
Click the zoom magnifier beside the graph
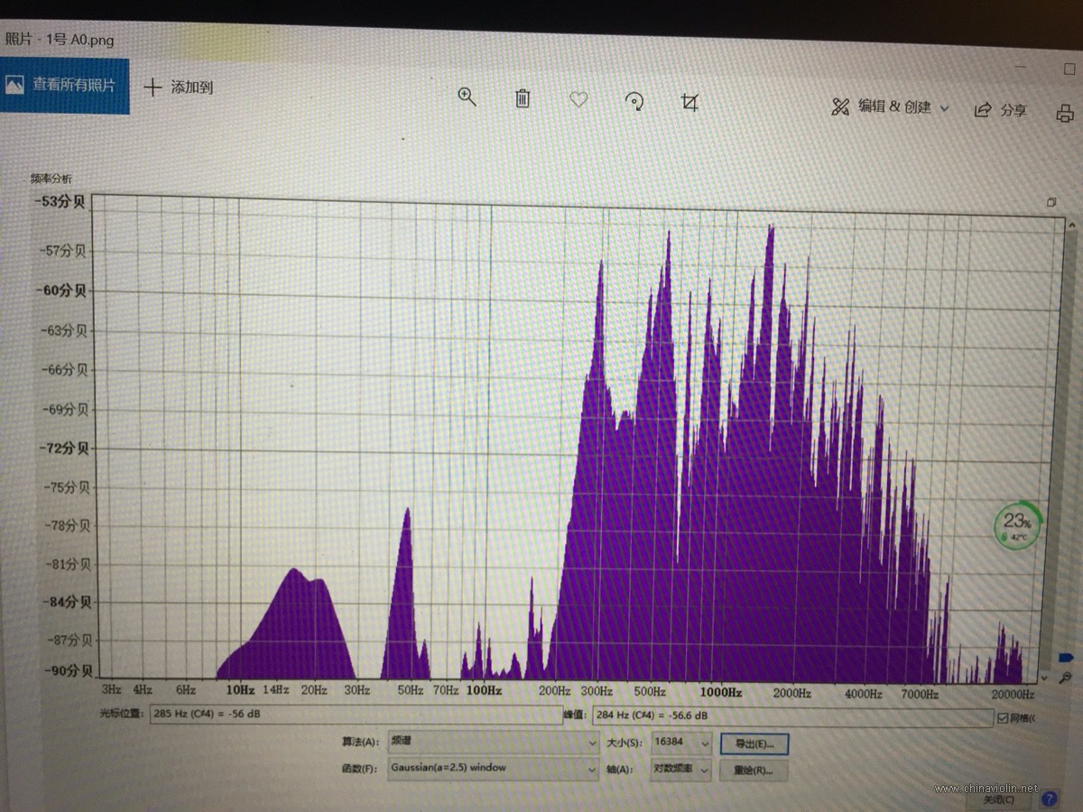coord(1066,677)
